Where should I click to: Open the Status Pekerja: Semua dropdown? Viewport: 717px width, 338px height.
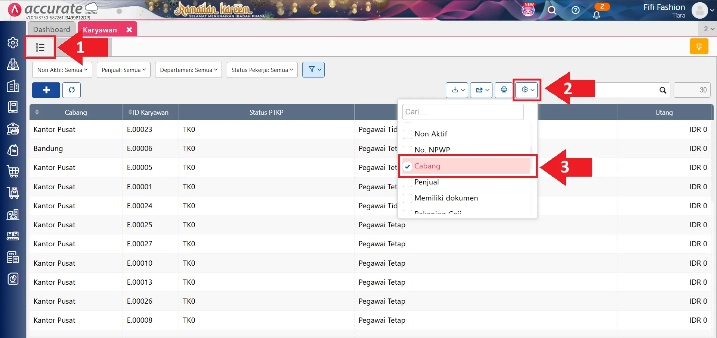pos(262,70)
